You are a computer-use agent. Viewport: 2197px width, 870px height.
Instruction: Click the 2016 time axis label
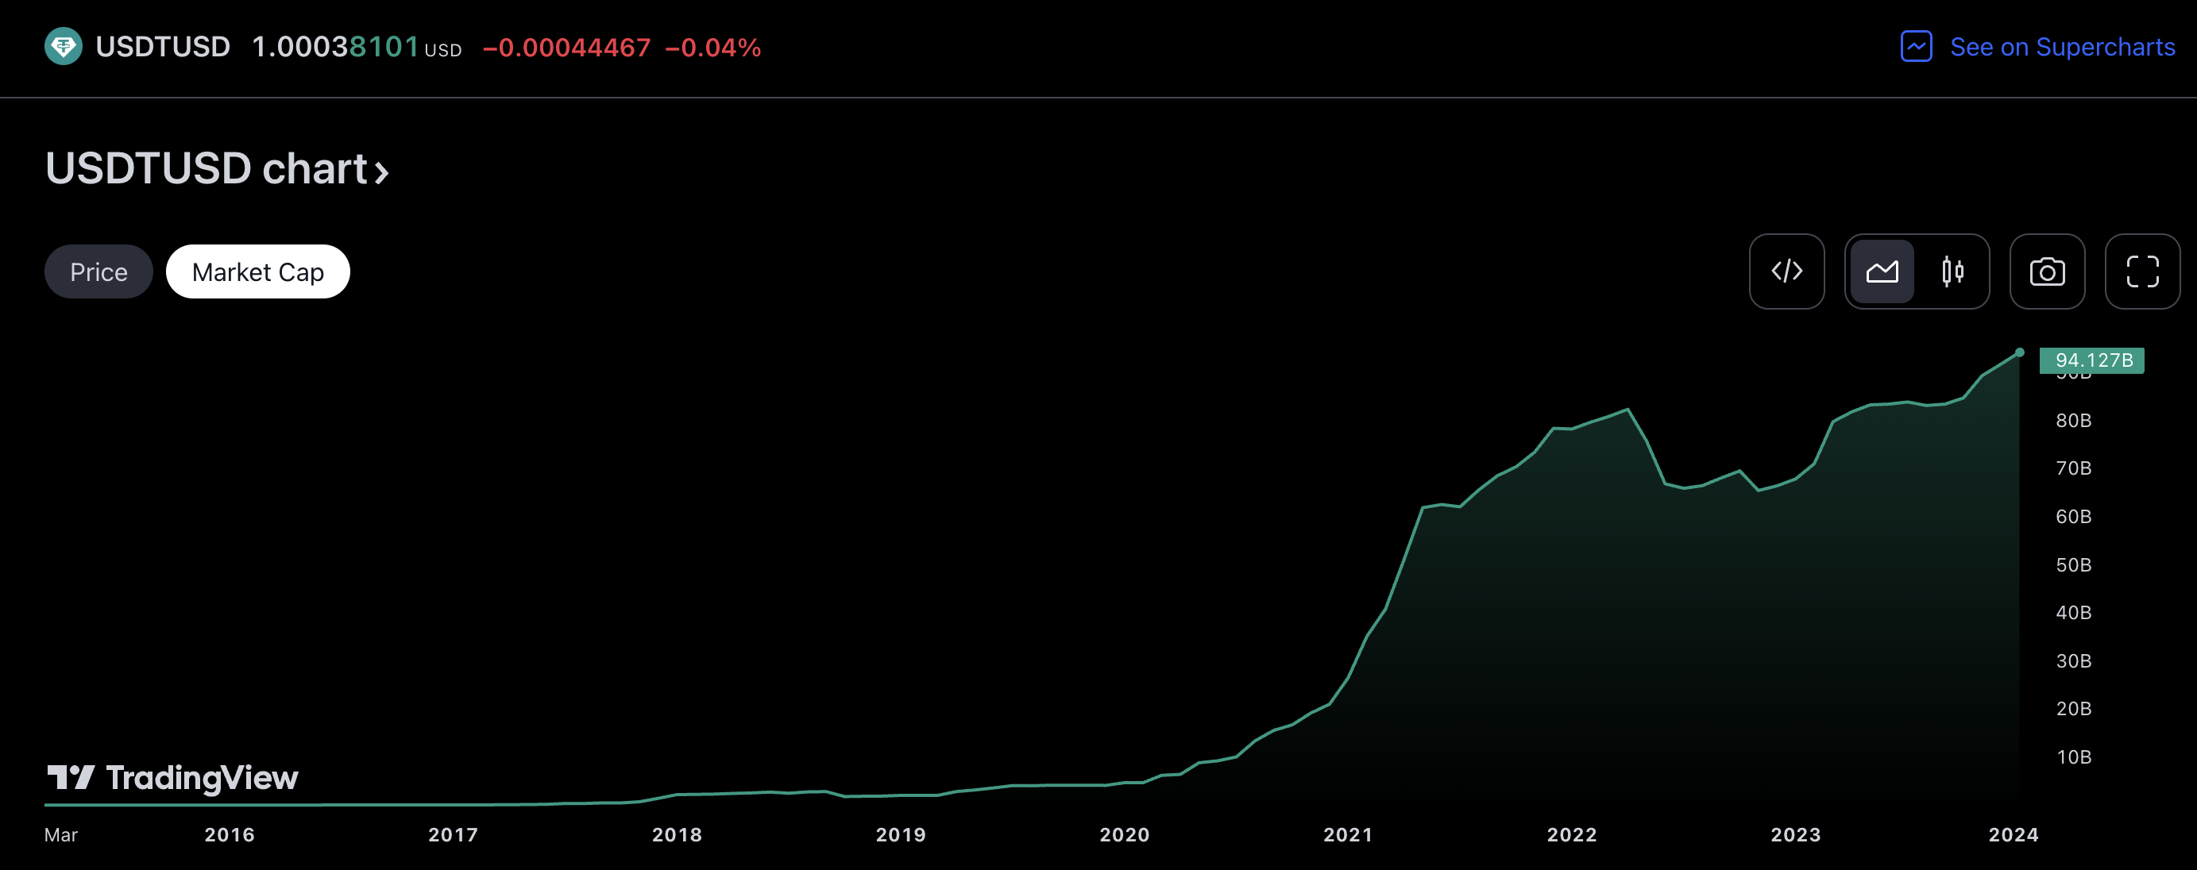coord(230,835)
